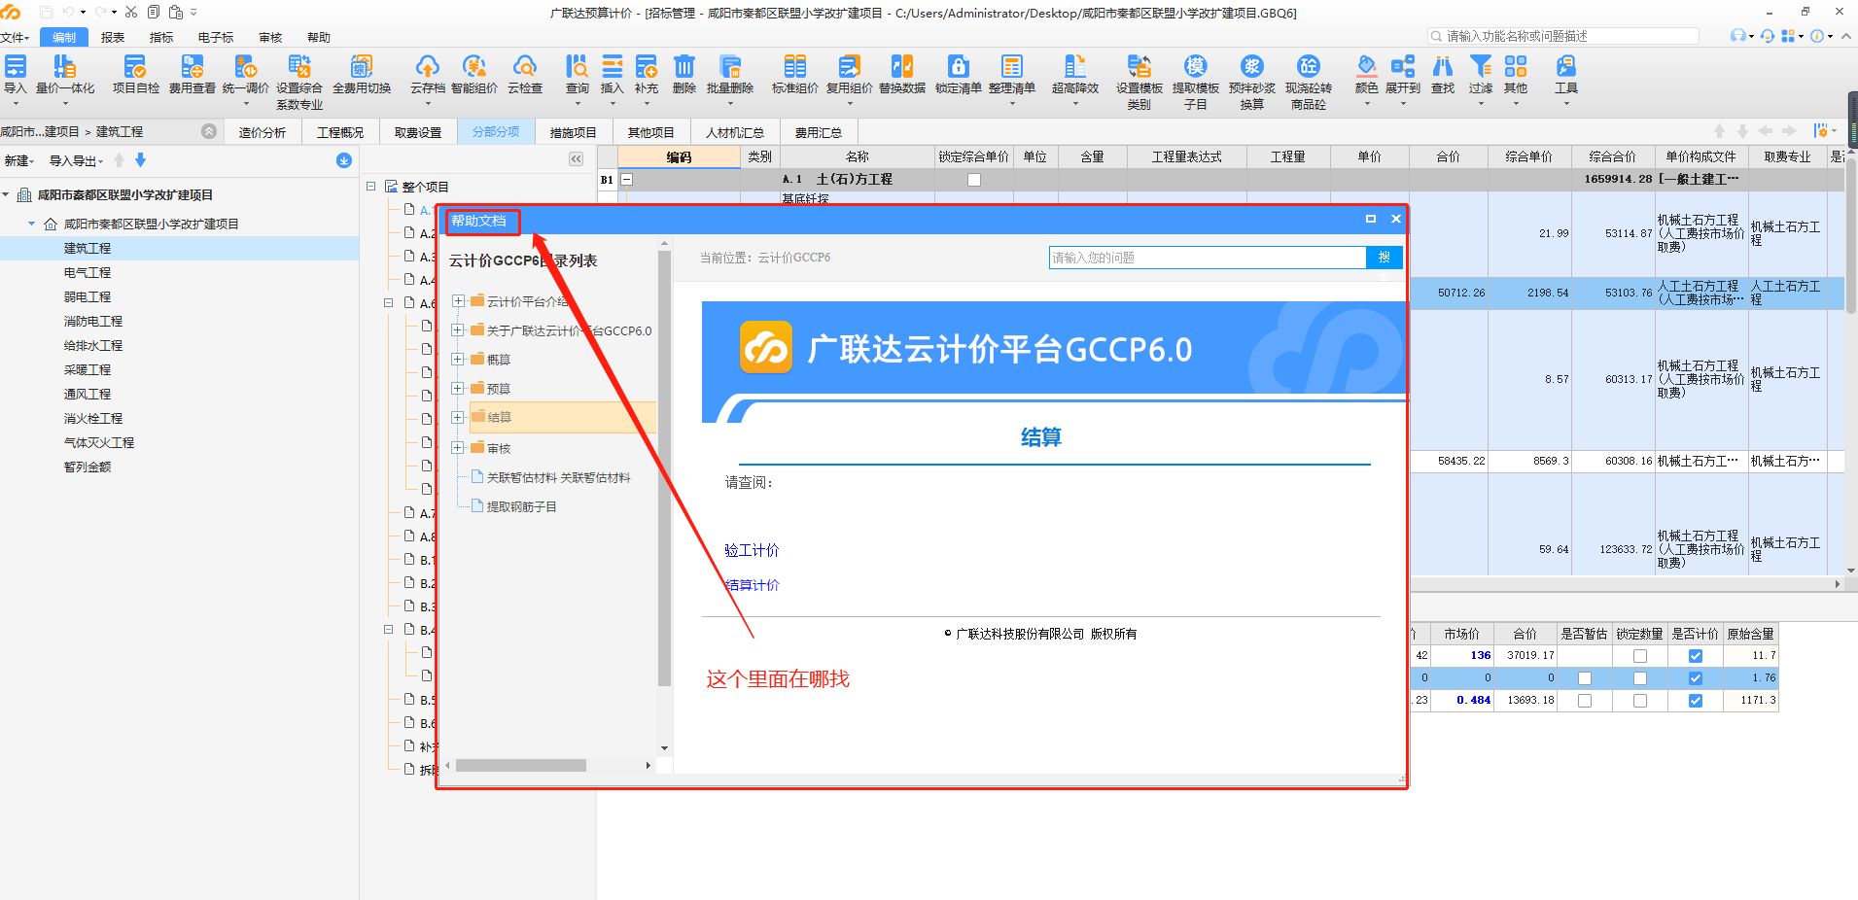
Task: Open the 验工计价 help link
Action: click(752, 550)
